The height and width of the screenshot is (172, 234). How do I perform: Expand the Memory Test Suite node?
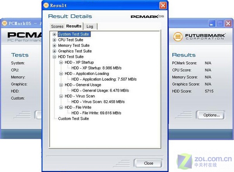tap(54, 46)
